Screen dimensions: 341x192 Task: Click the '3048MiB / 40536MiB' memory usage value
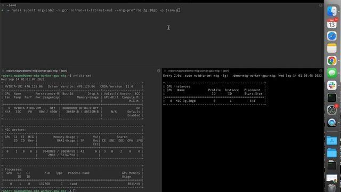click(83, 111)
